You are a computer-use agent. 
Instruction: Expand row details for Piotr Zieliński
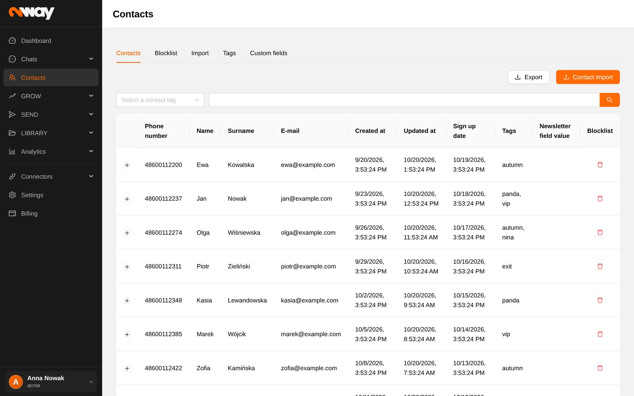[127, 267]
